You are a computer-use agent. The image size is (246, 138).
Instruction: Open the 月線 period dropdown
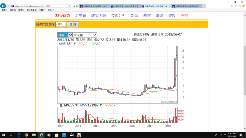click(x=65, y=35)
